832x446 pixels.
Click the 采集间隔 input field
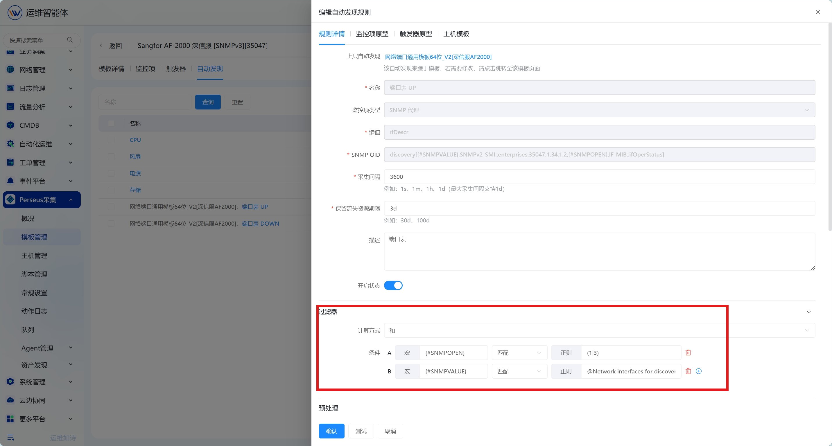600,177
